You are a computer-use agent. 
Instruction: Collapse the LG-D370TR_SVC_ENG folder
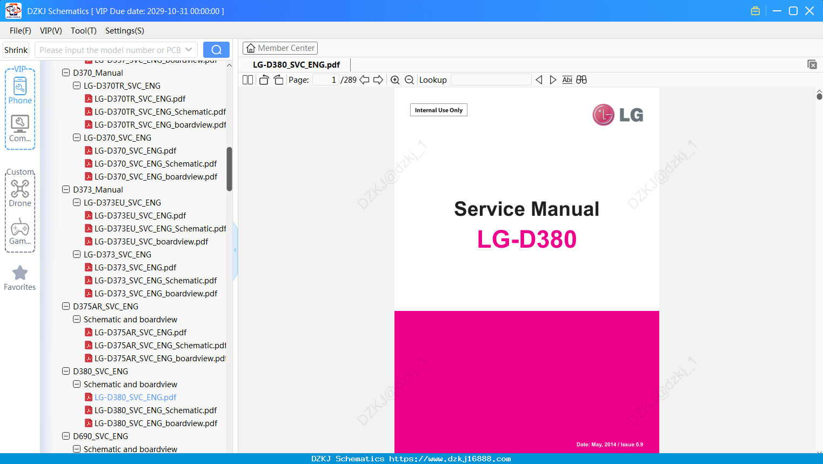(77, 85)
